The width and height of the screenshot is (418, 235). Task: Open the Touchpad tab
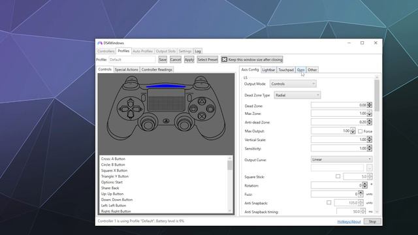[286, 70]
